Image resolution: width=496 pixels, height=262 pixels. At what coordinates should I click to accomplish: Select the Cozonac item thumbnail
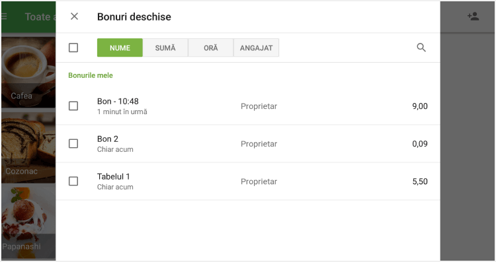28,148
